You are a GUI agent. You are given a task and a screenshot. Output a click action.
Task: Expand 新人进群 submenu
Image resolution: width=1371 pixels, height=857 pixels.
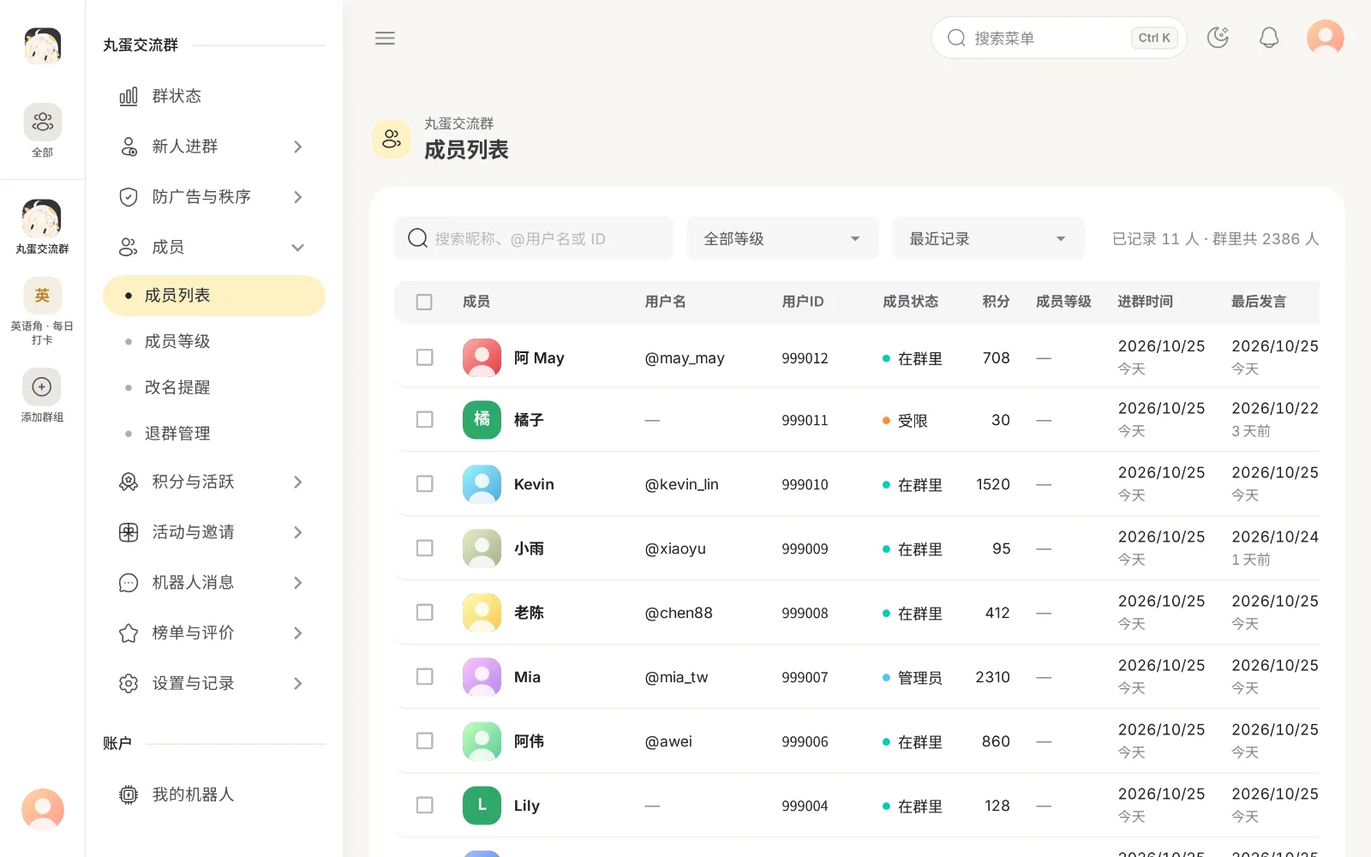point(214,147)
